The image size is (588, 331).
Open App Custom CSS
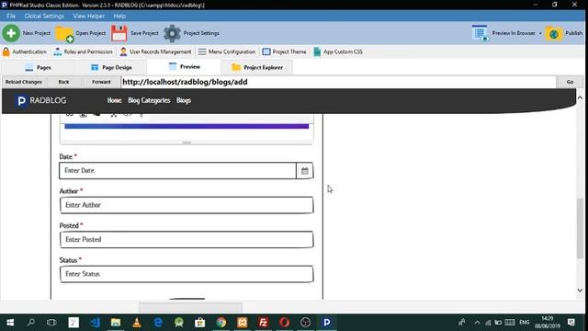338,51
